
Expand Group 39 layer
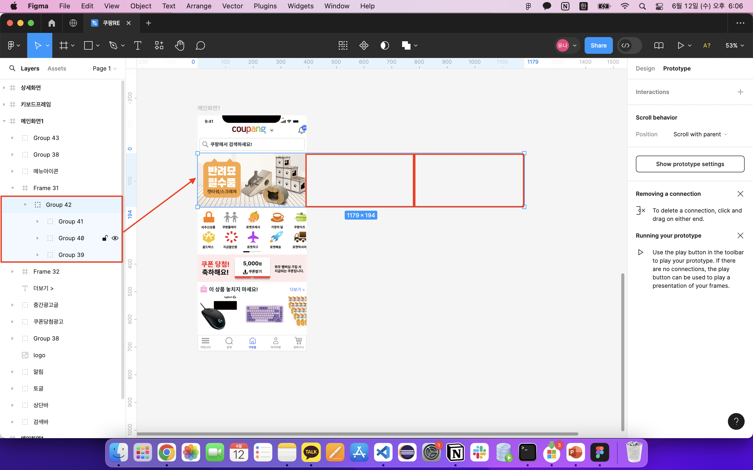[x=37, y=255]
